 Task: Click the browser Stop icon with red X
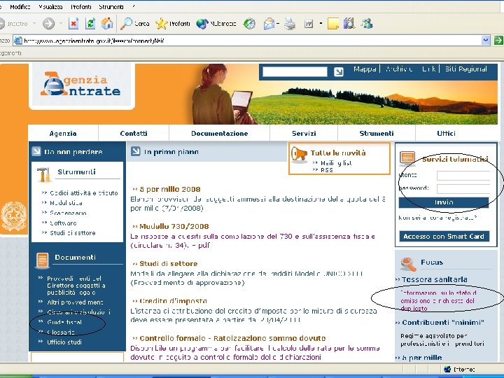(73, 24)
